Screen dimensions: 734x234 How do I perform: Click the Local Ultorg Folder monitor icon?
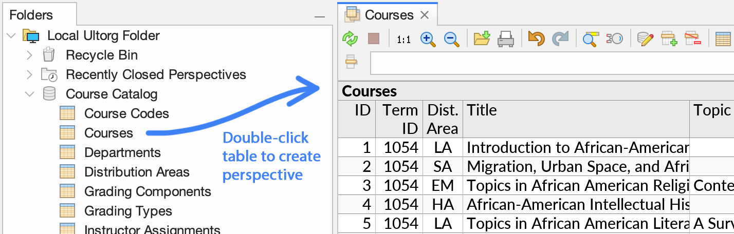(31, 36)
